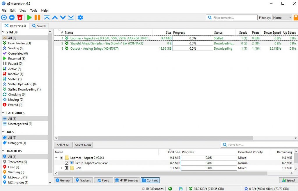This screenshot has height=191, width=298.
Task: Open the Trackers properties tab
Action: click(x=83, y=180)
